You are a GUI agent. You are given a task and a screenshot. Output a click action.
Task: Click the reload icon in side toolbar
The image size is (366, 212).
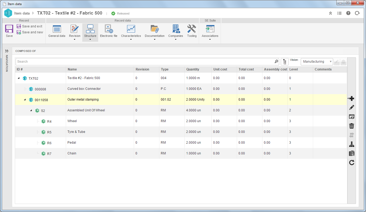coord(351,162)
